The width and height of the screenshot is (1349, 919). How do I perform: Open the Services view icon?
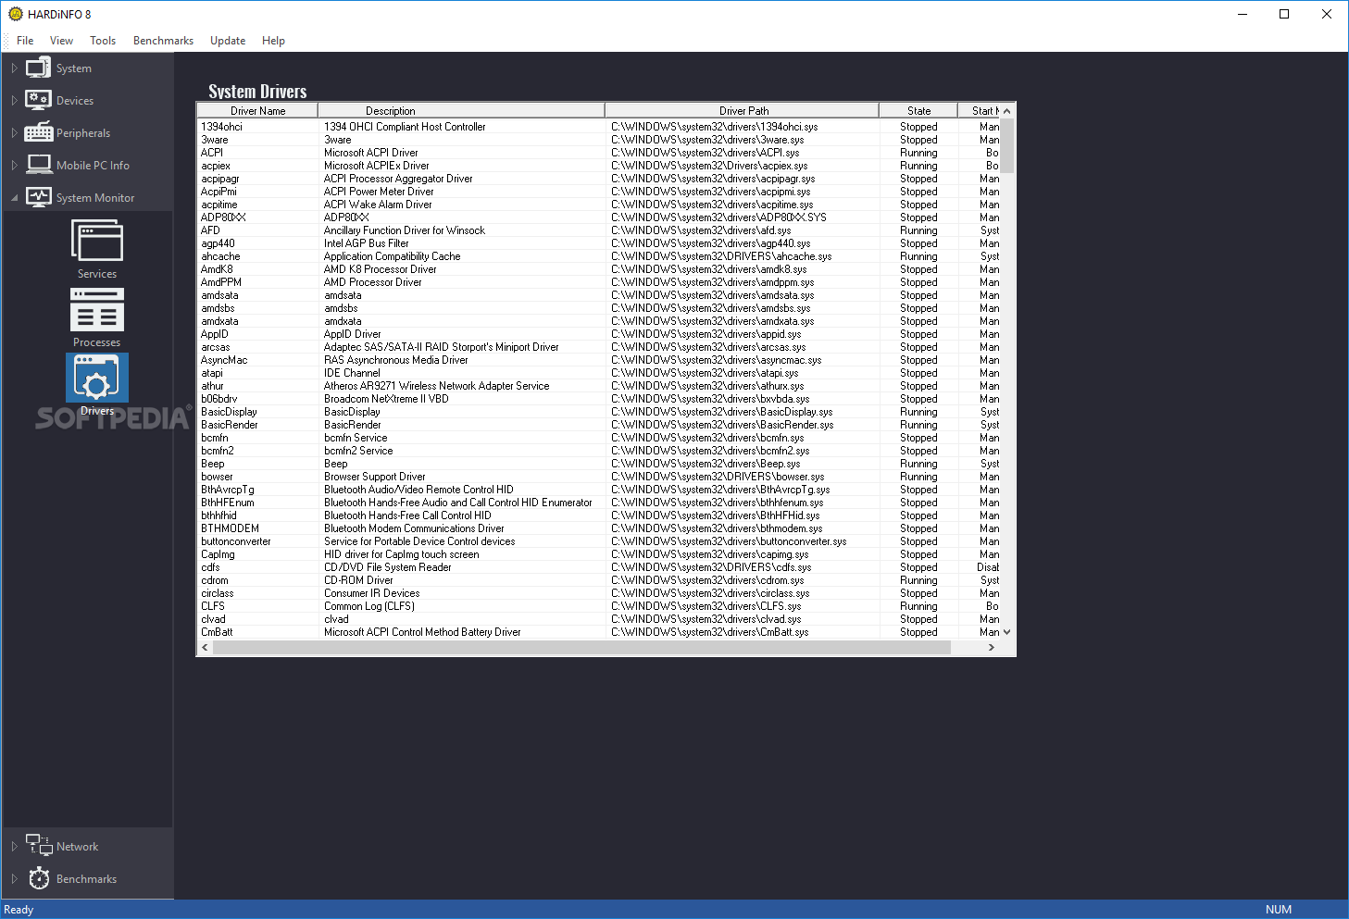point(97,242)
